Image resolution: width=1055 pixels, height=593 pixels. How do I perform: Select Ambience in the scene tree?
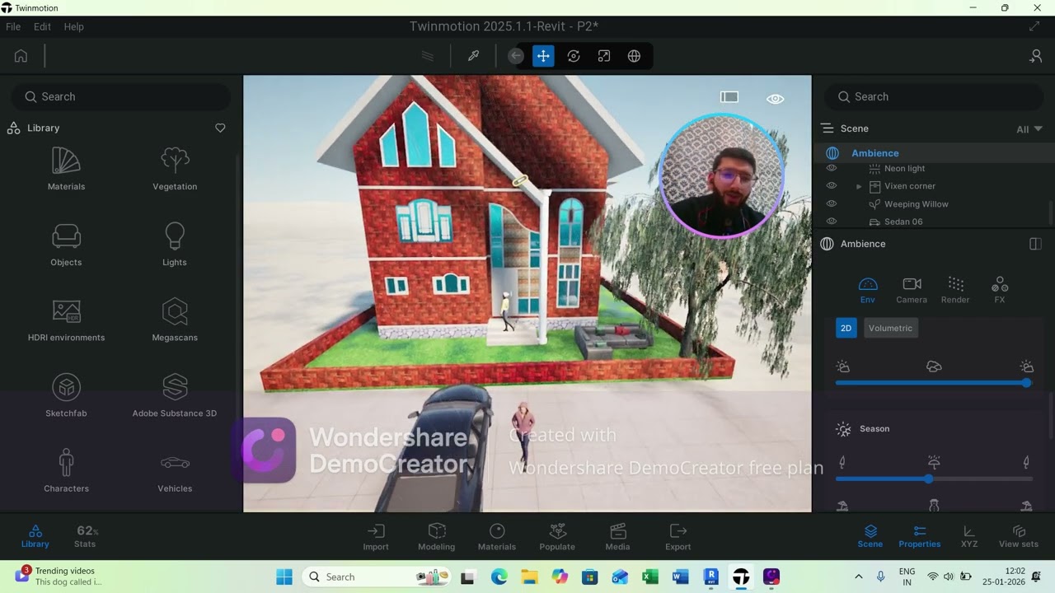(874, 153)
